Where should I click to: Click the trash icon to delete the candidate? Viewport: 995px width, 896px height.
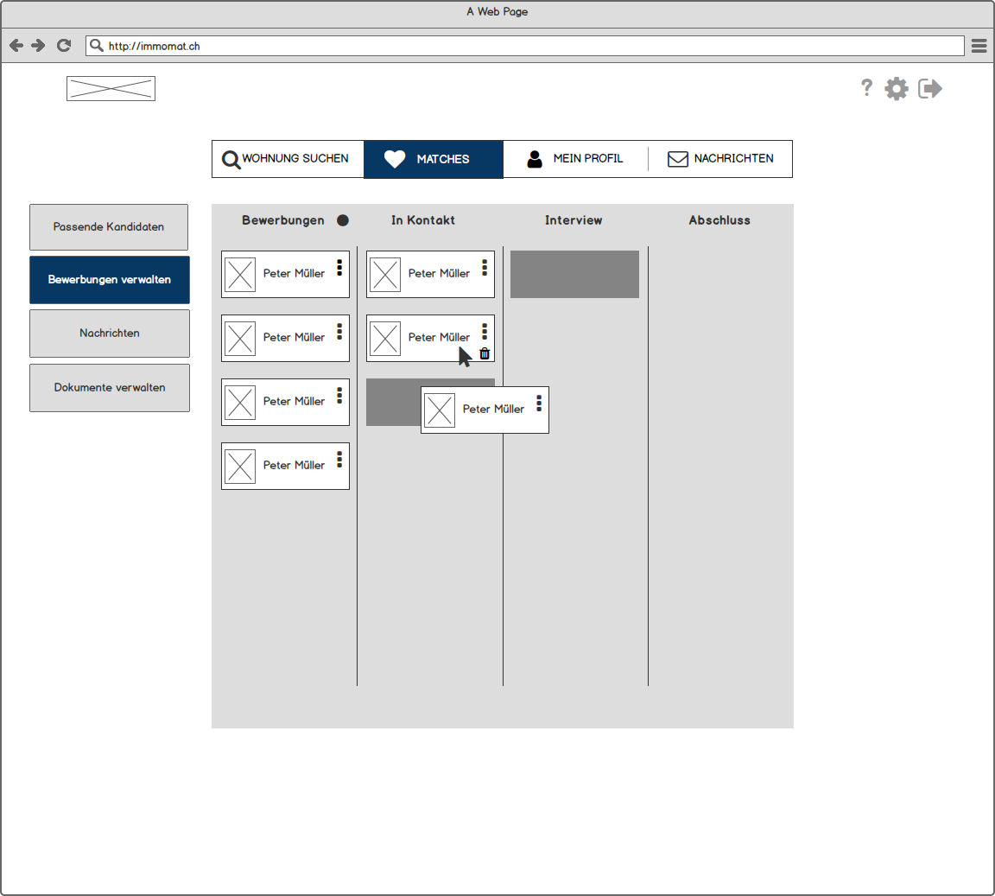[485, 353]
